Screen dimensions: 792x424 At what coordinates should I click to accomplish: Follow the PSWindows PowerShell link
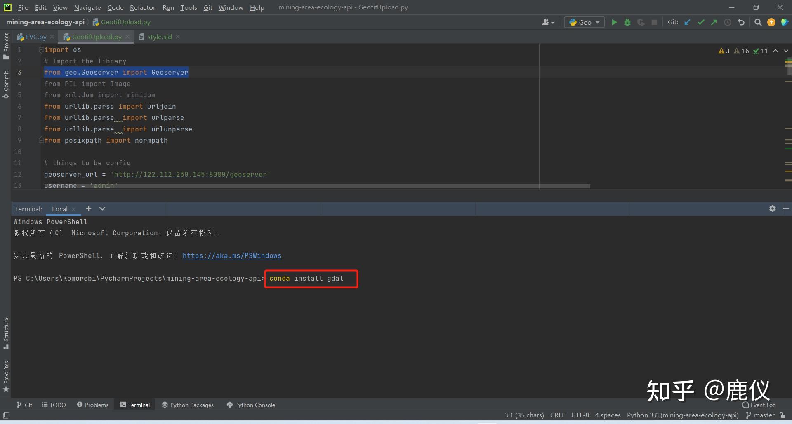(232, 255)
